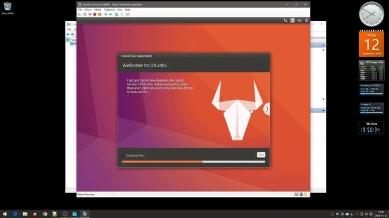This screenshot has height=218, width=389.
Task: Expand the Copying files details arrow
Action: [123, 156]
